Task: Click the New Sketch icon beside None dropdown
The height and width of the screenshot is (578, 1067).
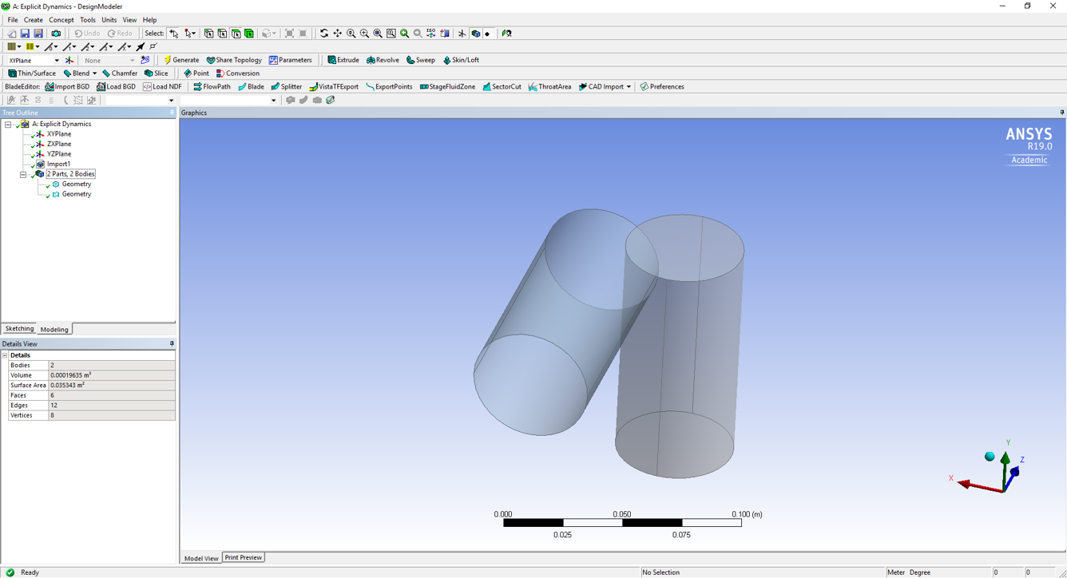Action: coord(145,61)
